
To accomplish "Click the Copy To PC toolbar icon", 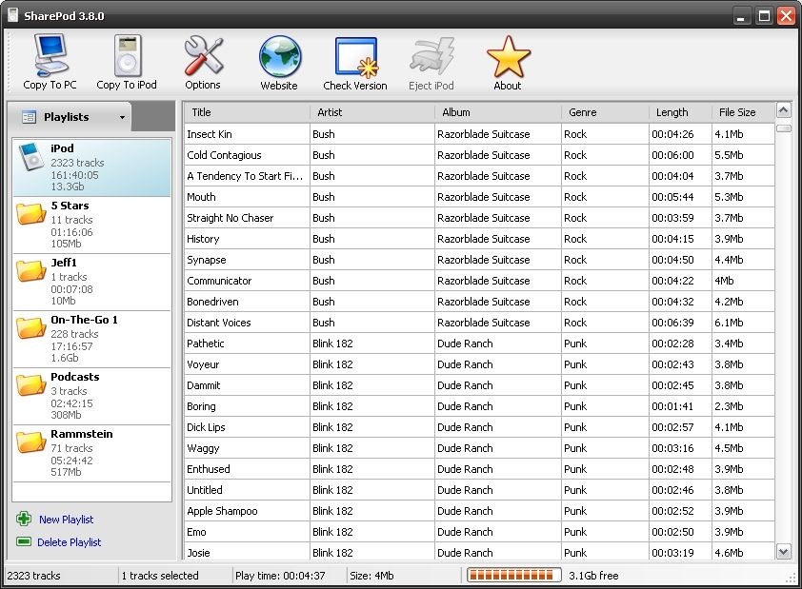I will pos(50,56).
